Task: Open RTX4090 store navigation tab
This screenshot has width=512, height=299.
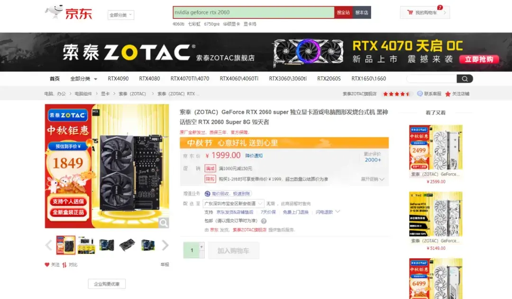Action: 118,79
